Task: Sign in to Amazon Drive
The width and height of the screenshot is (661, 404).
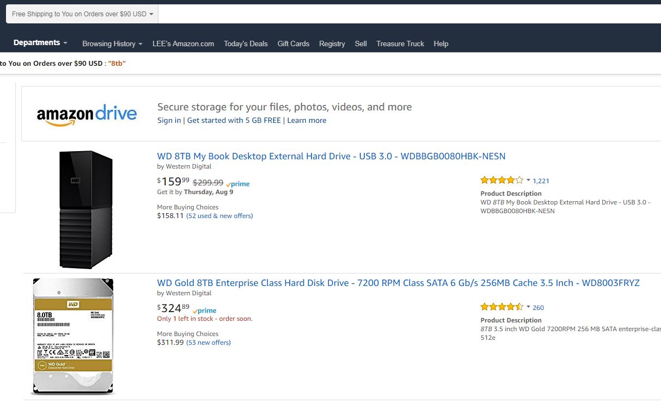Action: coord(169,120)
